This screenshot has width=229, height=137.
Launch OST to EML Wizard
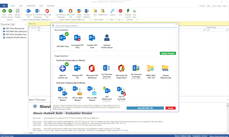[92, 94]
